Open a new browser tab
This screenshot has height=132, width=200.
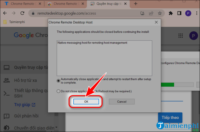click(x=136, y=4)
